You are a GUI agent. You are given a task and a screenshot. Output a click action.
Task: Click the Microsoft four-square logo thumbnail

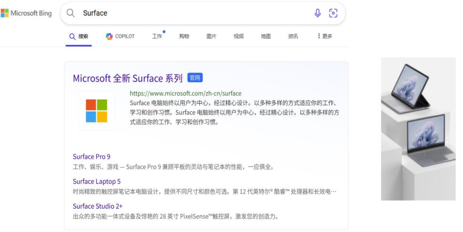[96, 111]
